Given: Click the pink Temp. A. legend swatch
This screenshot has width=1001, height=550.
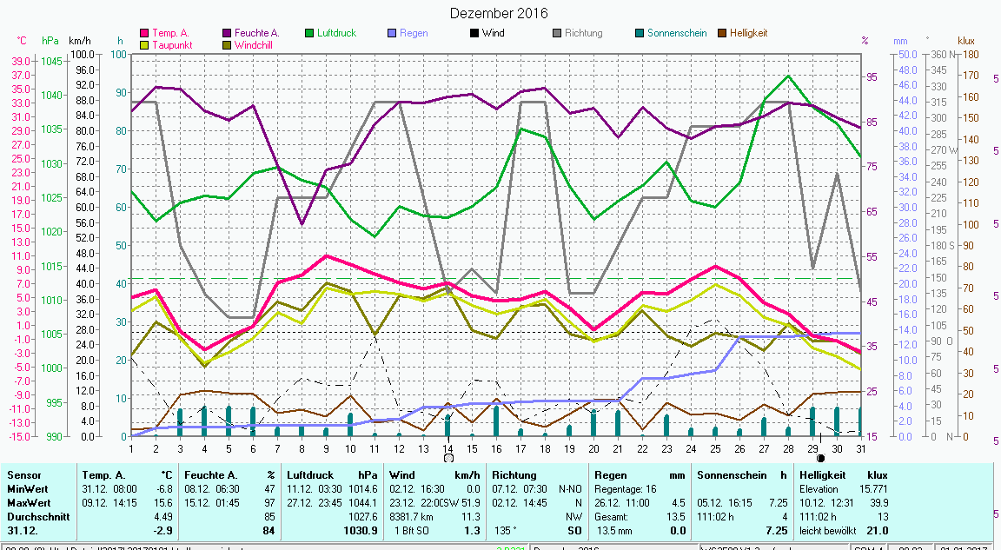Looking at the screenshot, I should coord(145,33).
